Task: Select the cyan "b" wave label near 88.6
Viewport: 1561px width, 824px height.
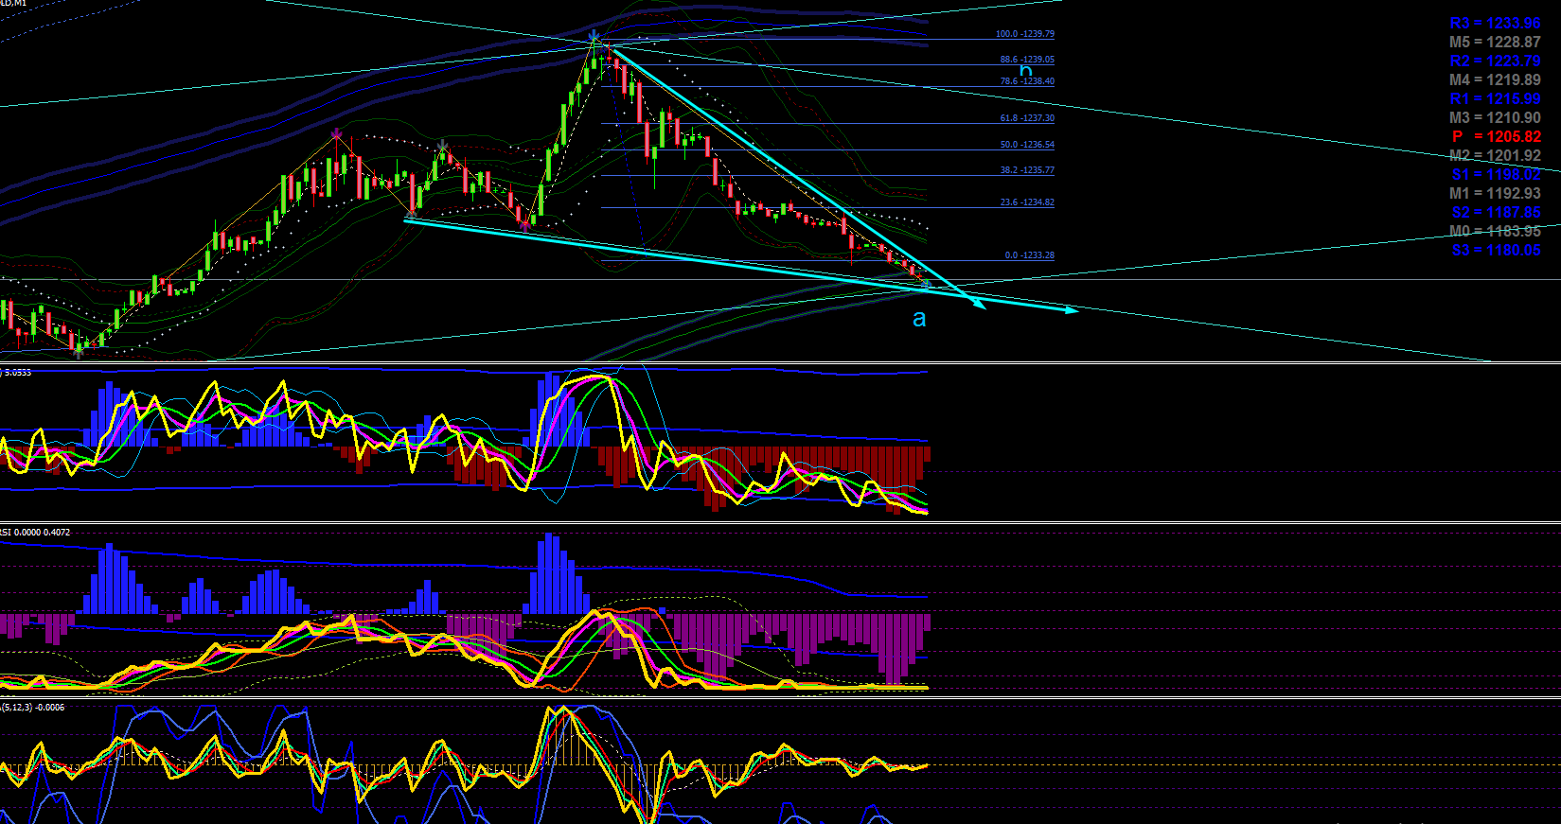Action: (x=1025, y=69)
